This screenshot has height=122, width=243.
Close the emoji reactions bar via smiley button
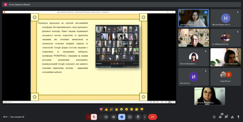click(121, 117)
